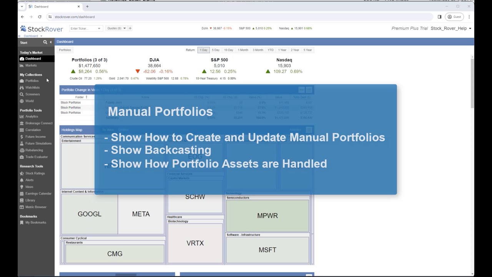Open Ideas in the sidebar
Viewport: 492px width, 277px height.
[x=29, y=187]
